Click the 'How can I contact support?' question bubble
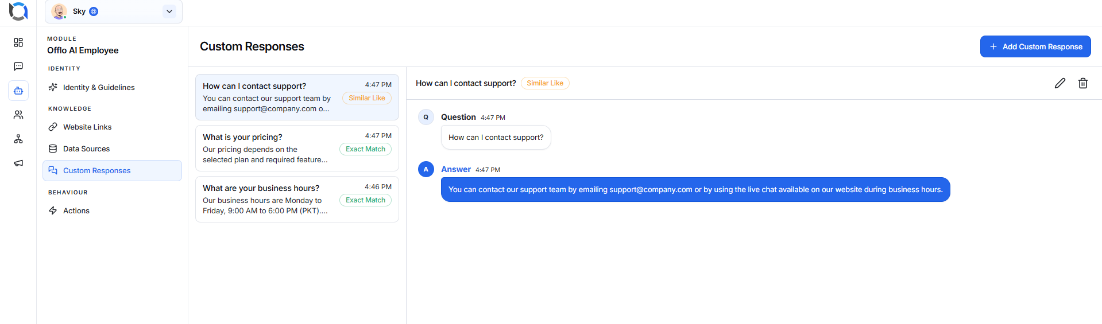 pos(496,138)
